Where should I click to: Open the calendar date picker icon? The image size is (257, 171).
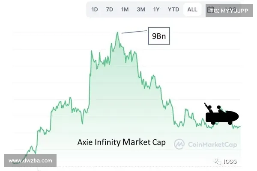click(210, 9)
